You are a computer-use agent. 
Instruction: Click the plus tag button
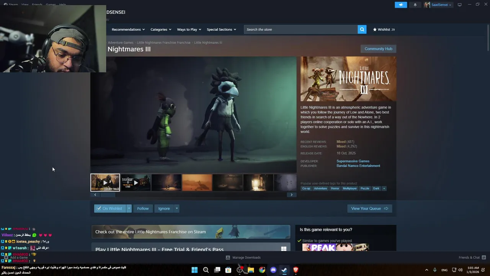384,189
